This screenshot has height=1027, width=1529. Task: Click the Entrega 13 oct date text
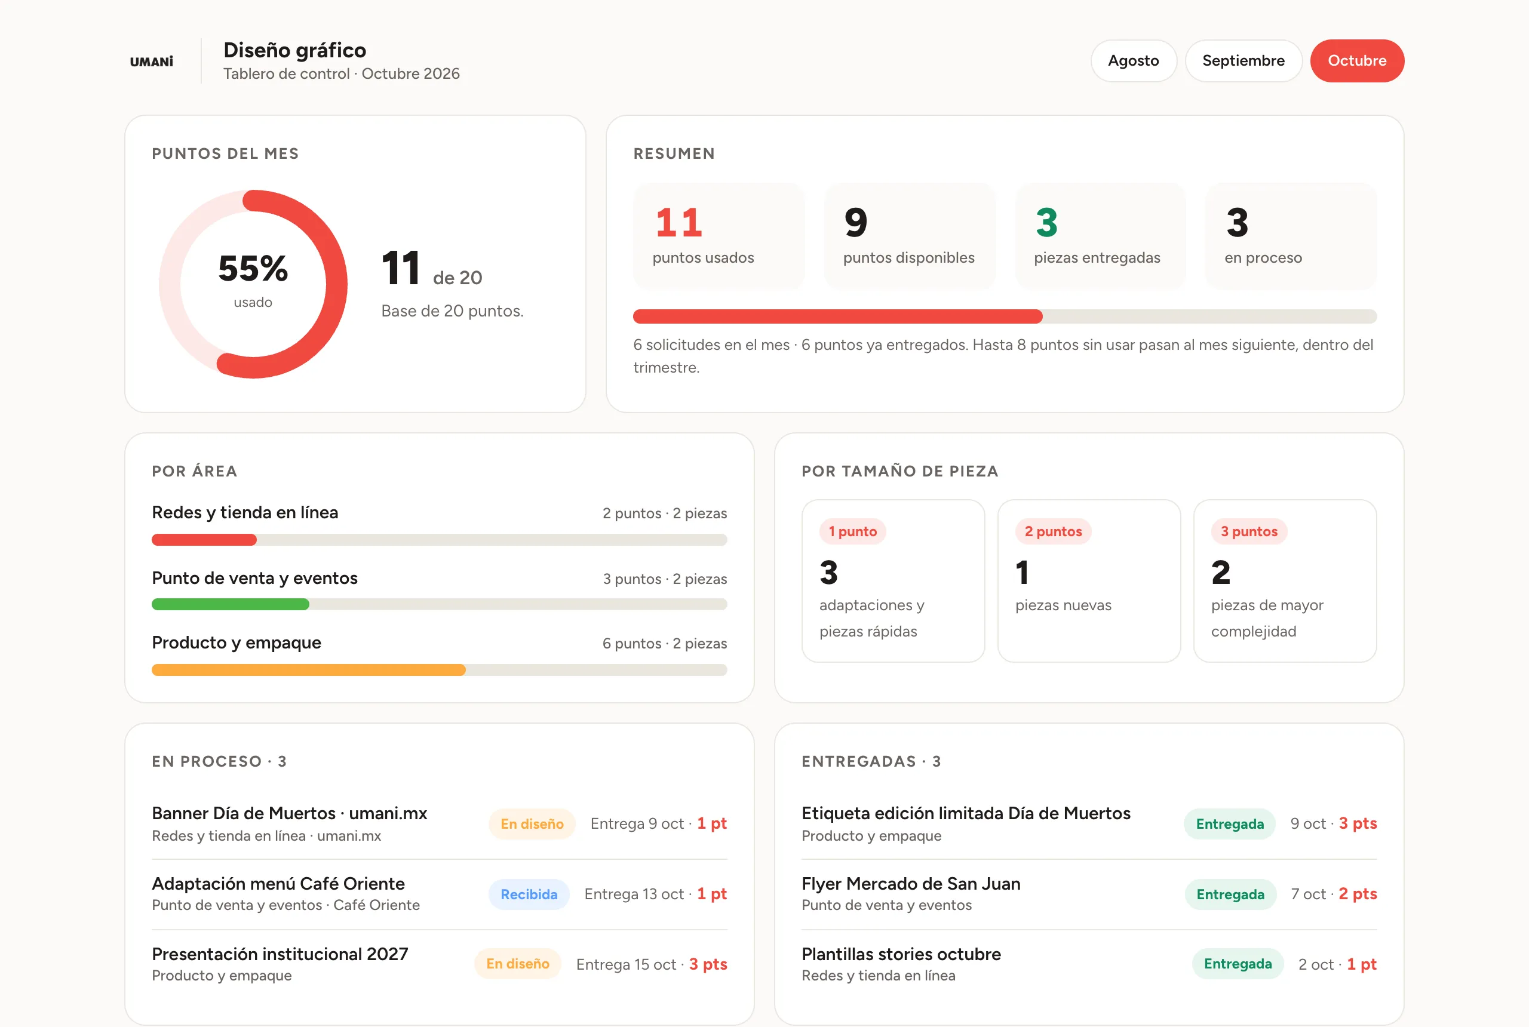(634, 894)
